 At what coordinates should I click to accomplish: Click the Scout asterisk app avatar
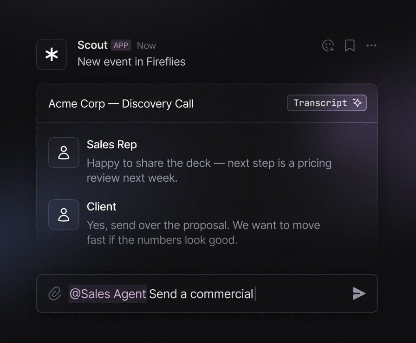pos(52,55)
